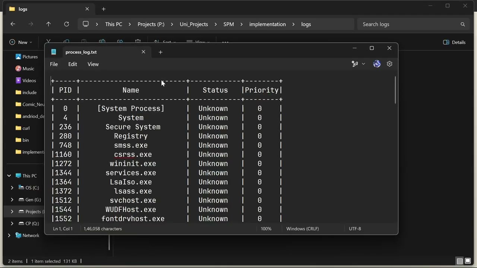This screenshot has width=477, height=268.
Task: Open the curl folder in sidebar
Action: (23, 128)
